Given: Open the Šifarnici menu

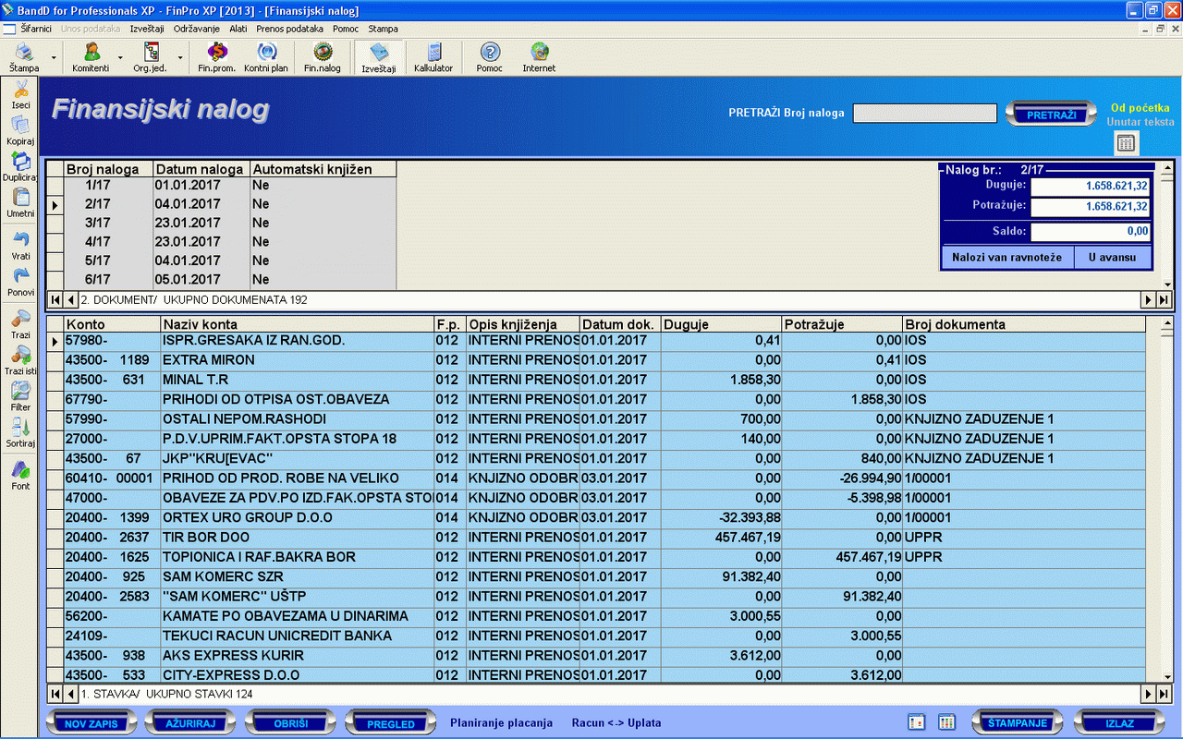Looking at the screenshot, I should tap(36, 29).
